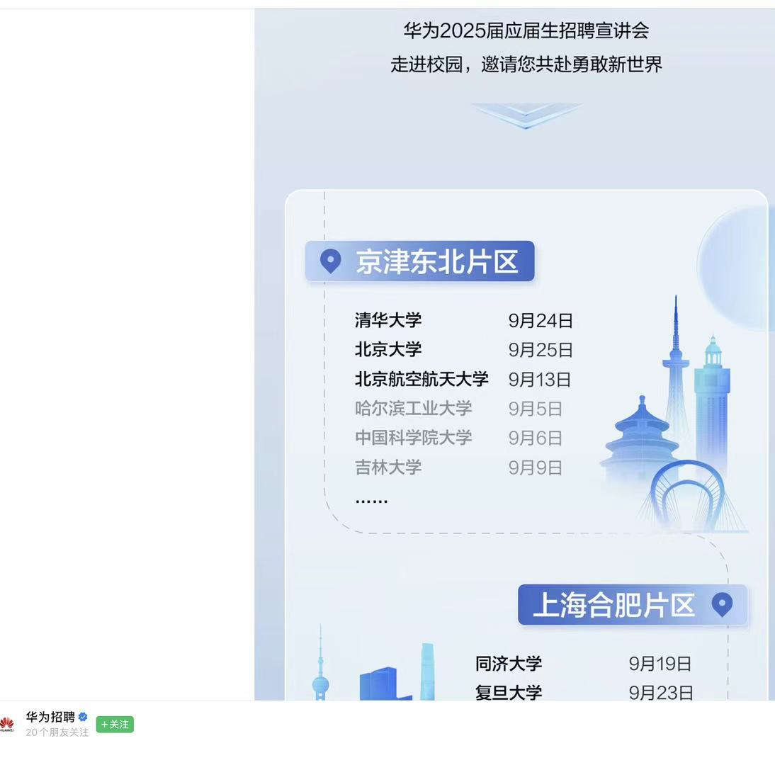Expand the double chevron below the headline
This screenshot has width=775, height=765.
coord(524,113)
